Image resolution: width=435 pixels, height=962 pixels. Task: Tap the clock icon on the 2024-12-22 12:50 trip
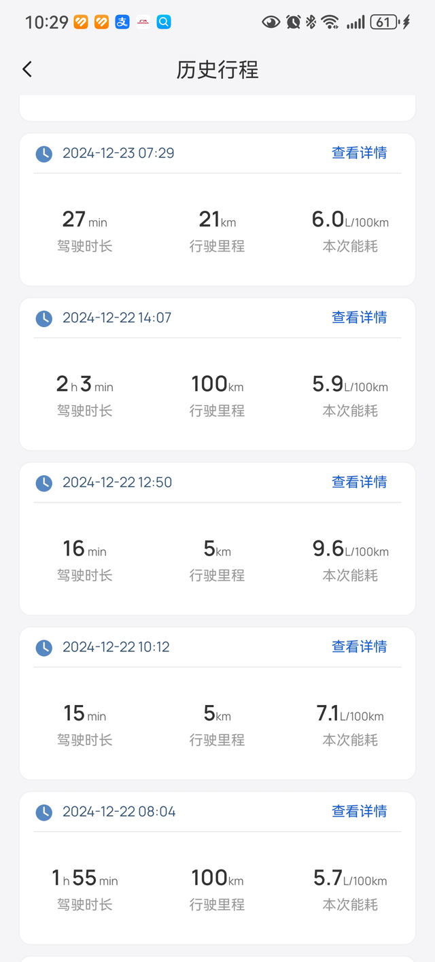(43, 483)
